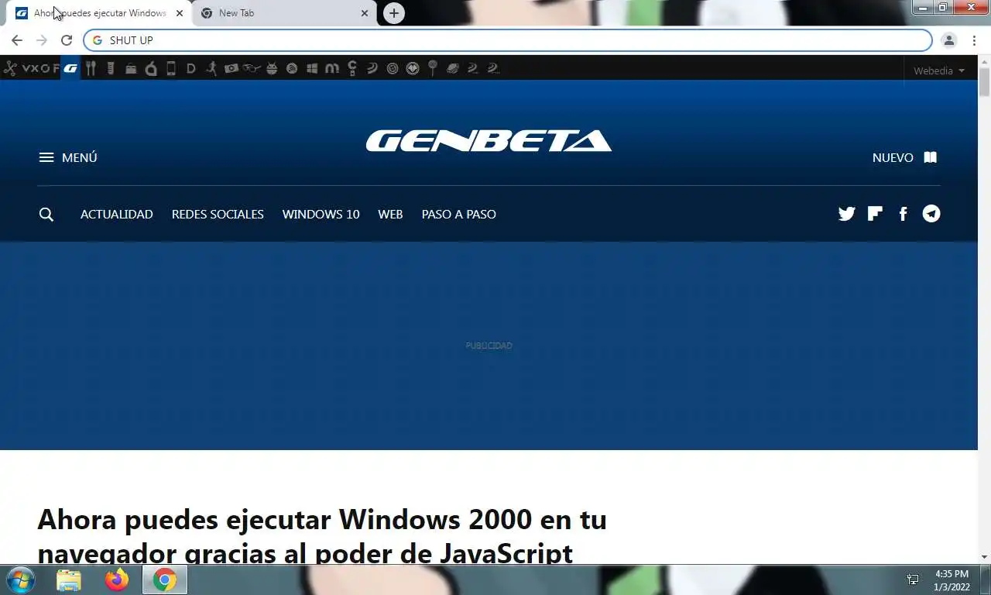This screenshot has height=595, width=991.
Task: Open Genbeta's Twitter profile icon
Action: [x=847, y=214]
